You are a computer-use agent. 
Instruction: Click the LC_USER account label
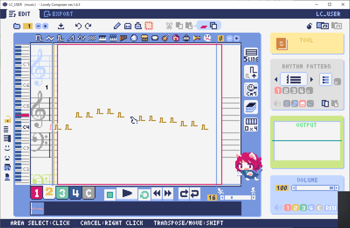(328, 14)
